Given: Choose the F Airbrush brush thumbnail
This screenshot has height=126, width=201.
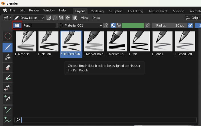Looking at the screenshot, I should tap(26, 44).
